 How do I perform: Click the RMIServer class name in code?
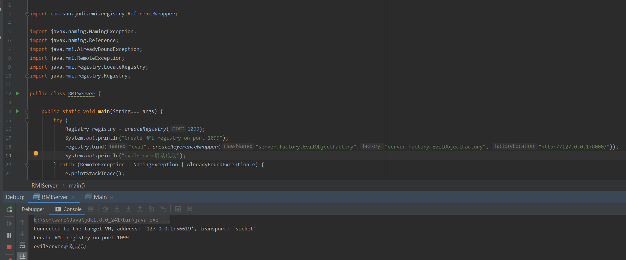click(82, 93)
